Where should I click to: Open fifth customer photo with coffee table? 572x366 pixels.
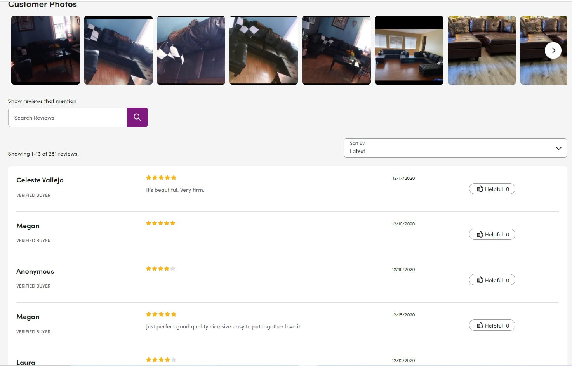(336, 50)
